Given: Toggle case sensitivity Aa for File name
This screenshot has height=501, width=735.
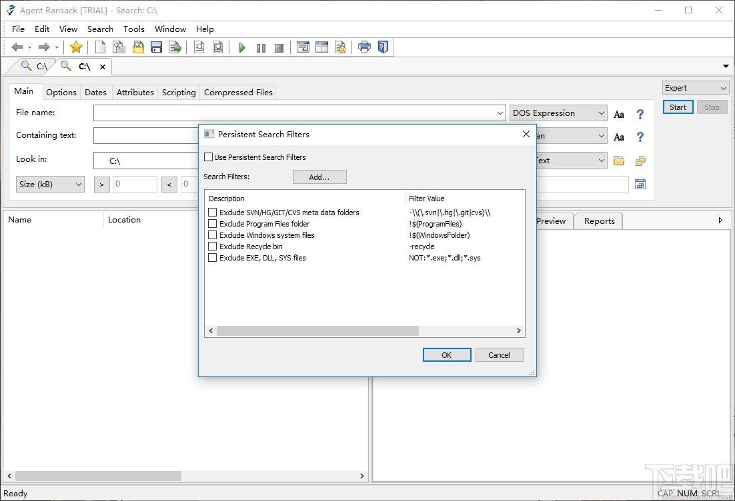Looking at the screenshot, I should [x=619, y=114].
